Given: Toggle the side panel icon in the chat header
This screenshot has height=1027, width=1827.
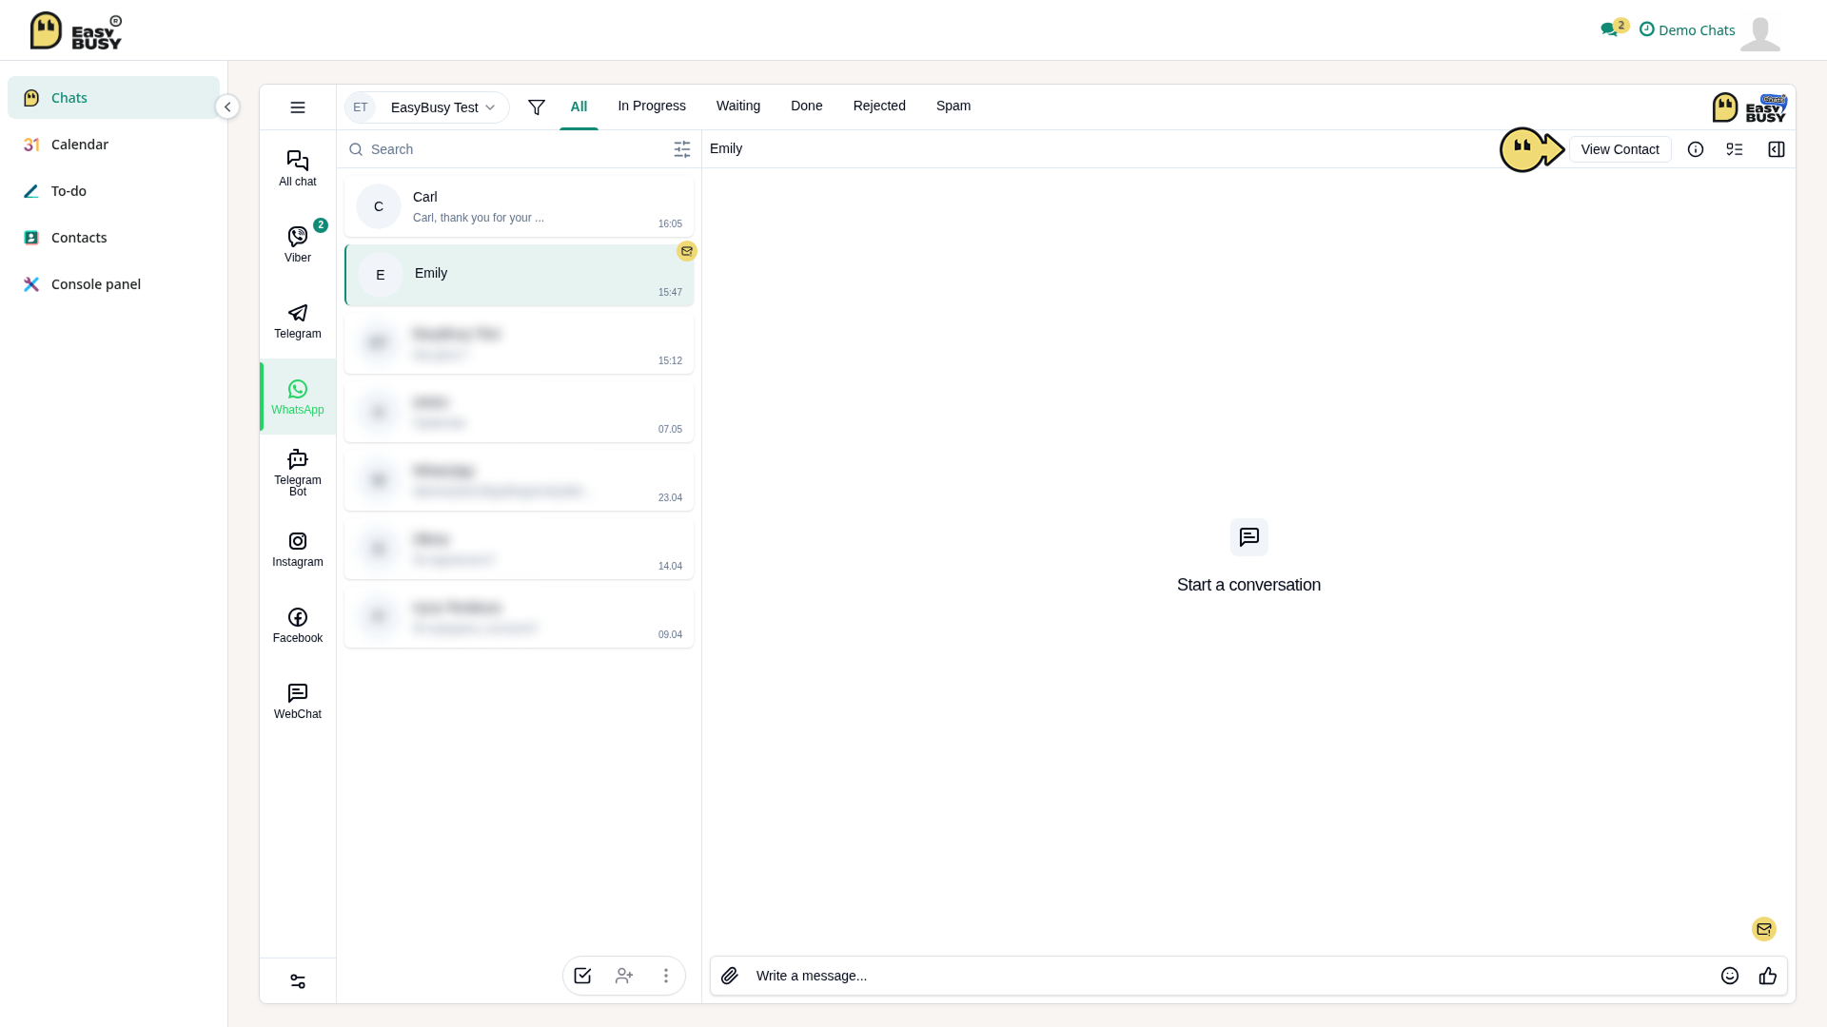Looking at the screenshot, I should point(1777,149).
